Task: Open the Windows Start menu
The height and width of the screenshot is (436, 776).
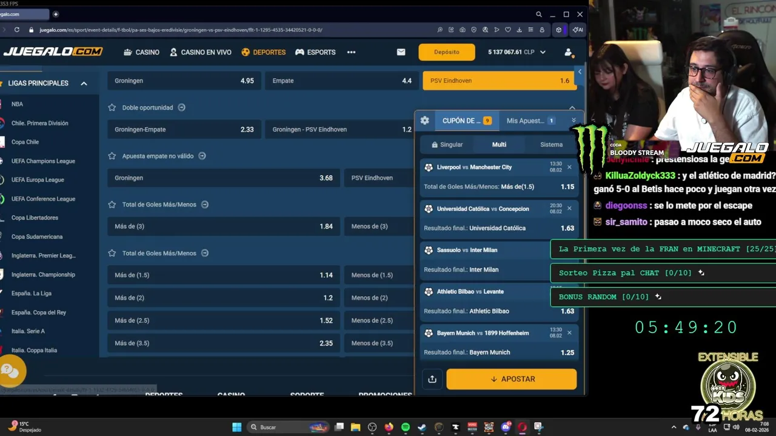Action: point(236,427)
